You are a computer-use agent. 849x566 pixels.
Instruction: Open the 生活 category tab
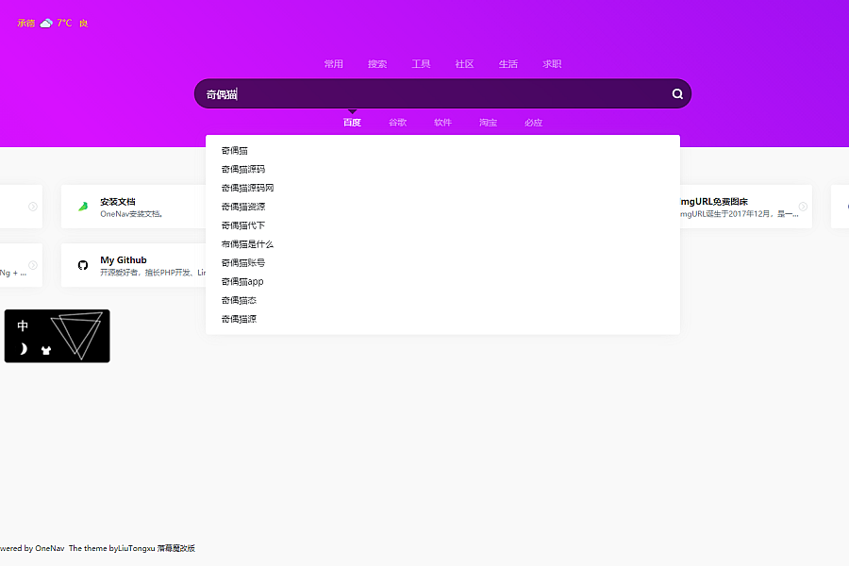(508, 64)
